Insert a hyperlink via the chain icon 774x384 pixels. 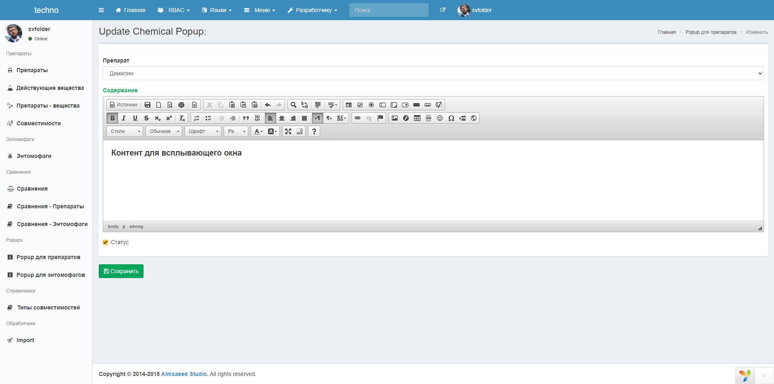tap(358, 118)
